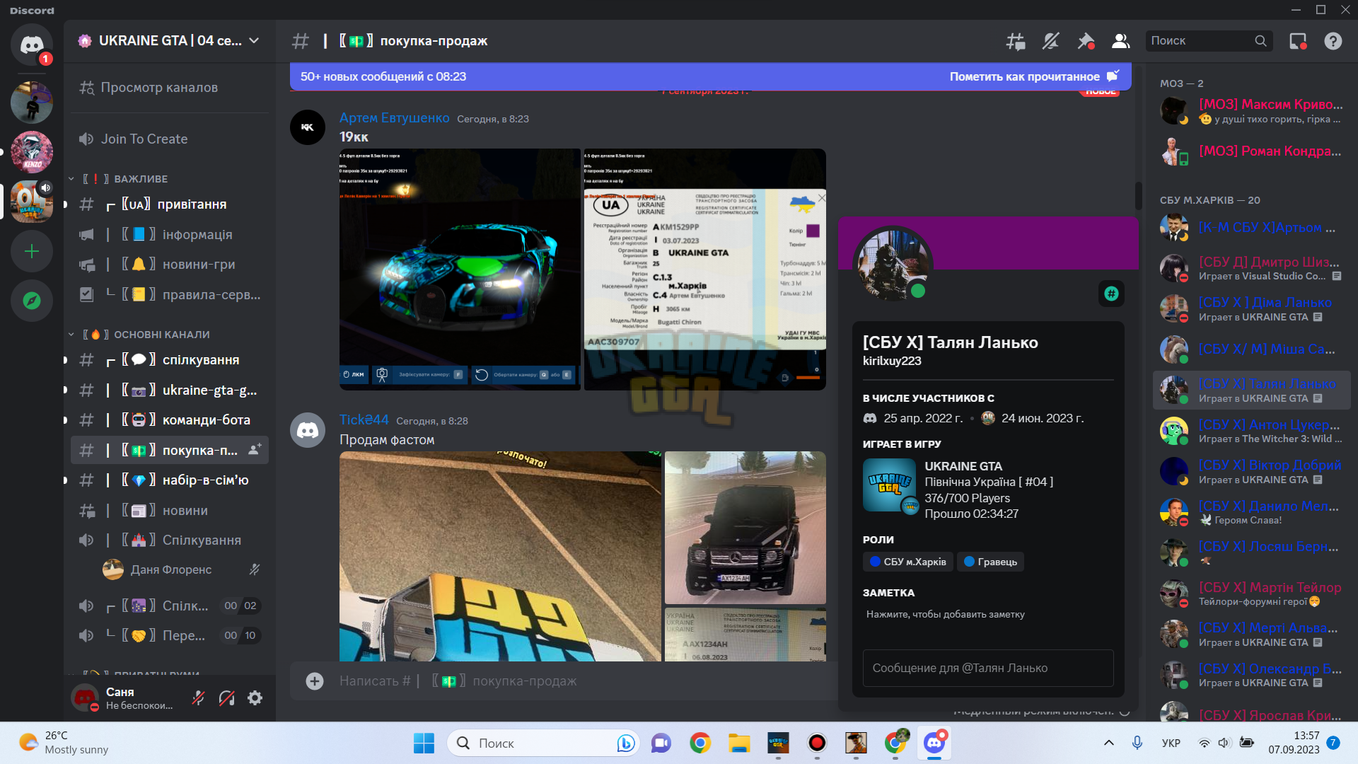Screen dimensions: 1358x764
Task: Toggle the member list visibility
Action: pyautogui.click(x=1120, y=41)
